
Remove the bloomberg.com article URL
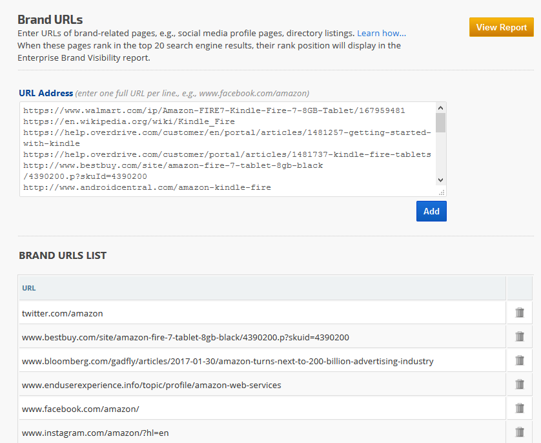tap(519, 360)
